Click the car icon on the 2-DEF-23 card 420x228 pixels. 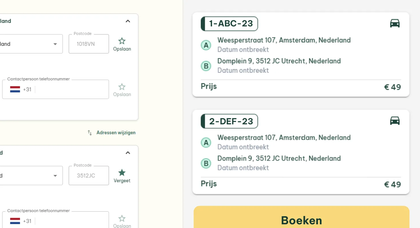click(395, 121)
